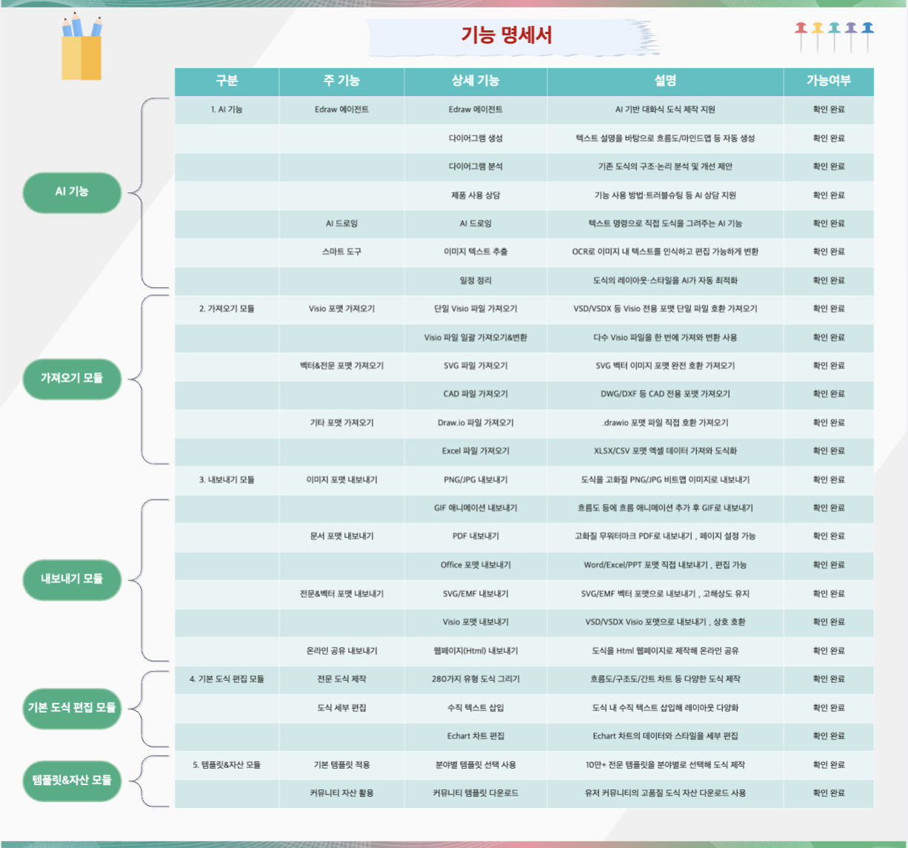Click the PDF 내보내기 table cell
Image resolution: width=908 pixels, height=848 pixels.
click(x=475, y=536)
